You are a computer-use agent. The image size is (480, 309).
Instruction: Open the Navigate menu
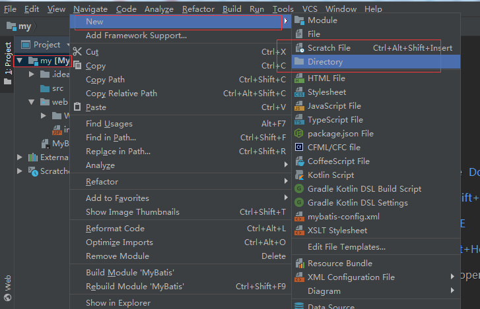[90, 9]
